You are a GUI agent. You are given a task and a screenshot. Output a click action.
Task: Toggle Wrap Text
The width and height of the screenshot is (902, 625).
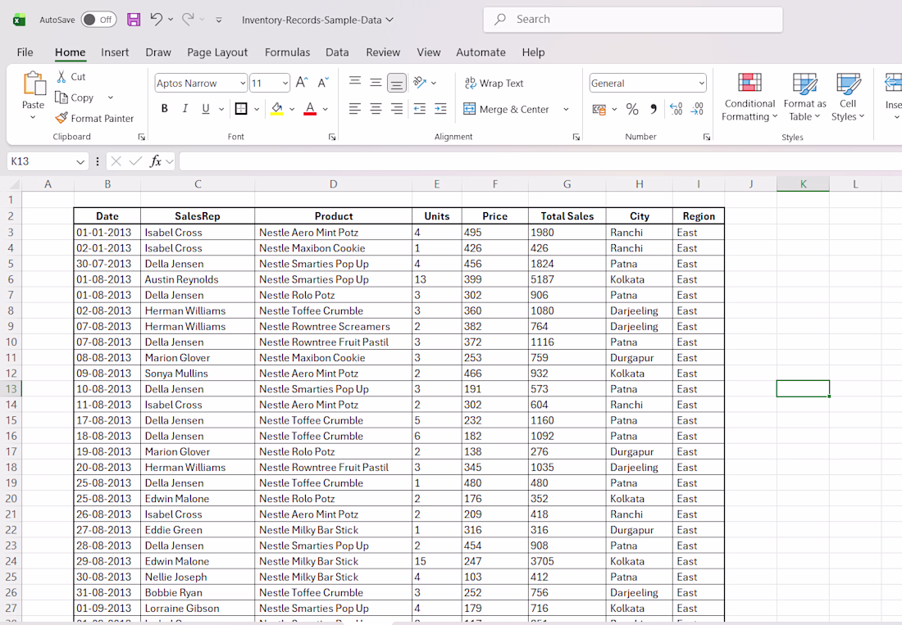coord(494,84)
